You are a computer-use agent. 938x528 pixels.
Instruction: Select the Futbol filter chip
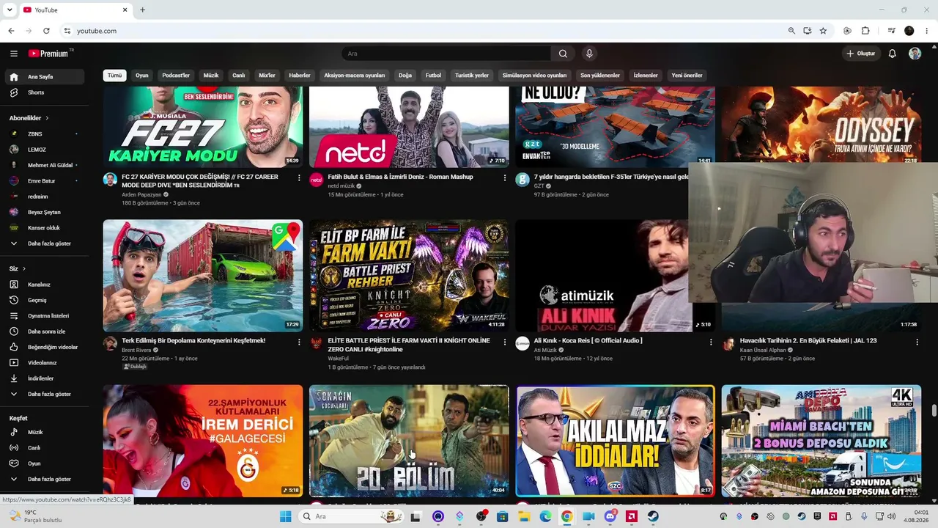434,76
